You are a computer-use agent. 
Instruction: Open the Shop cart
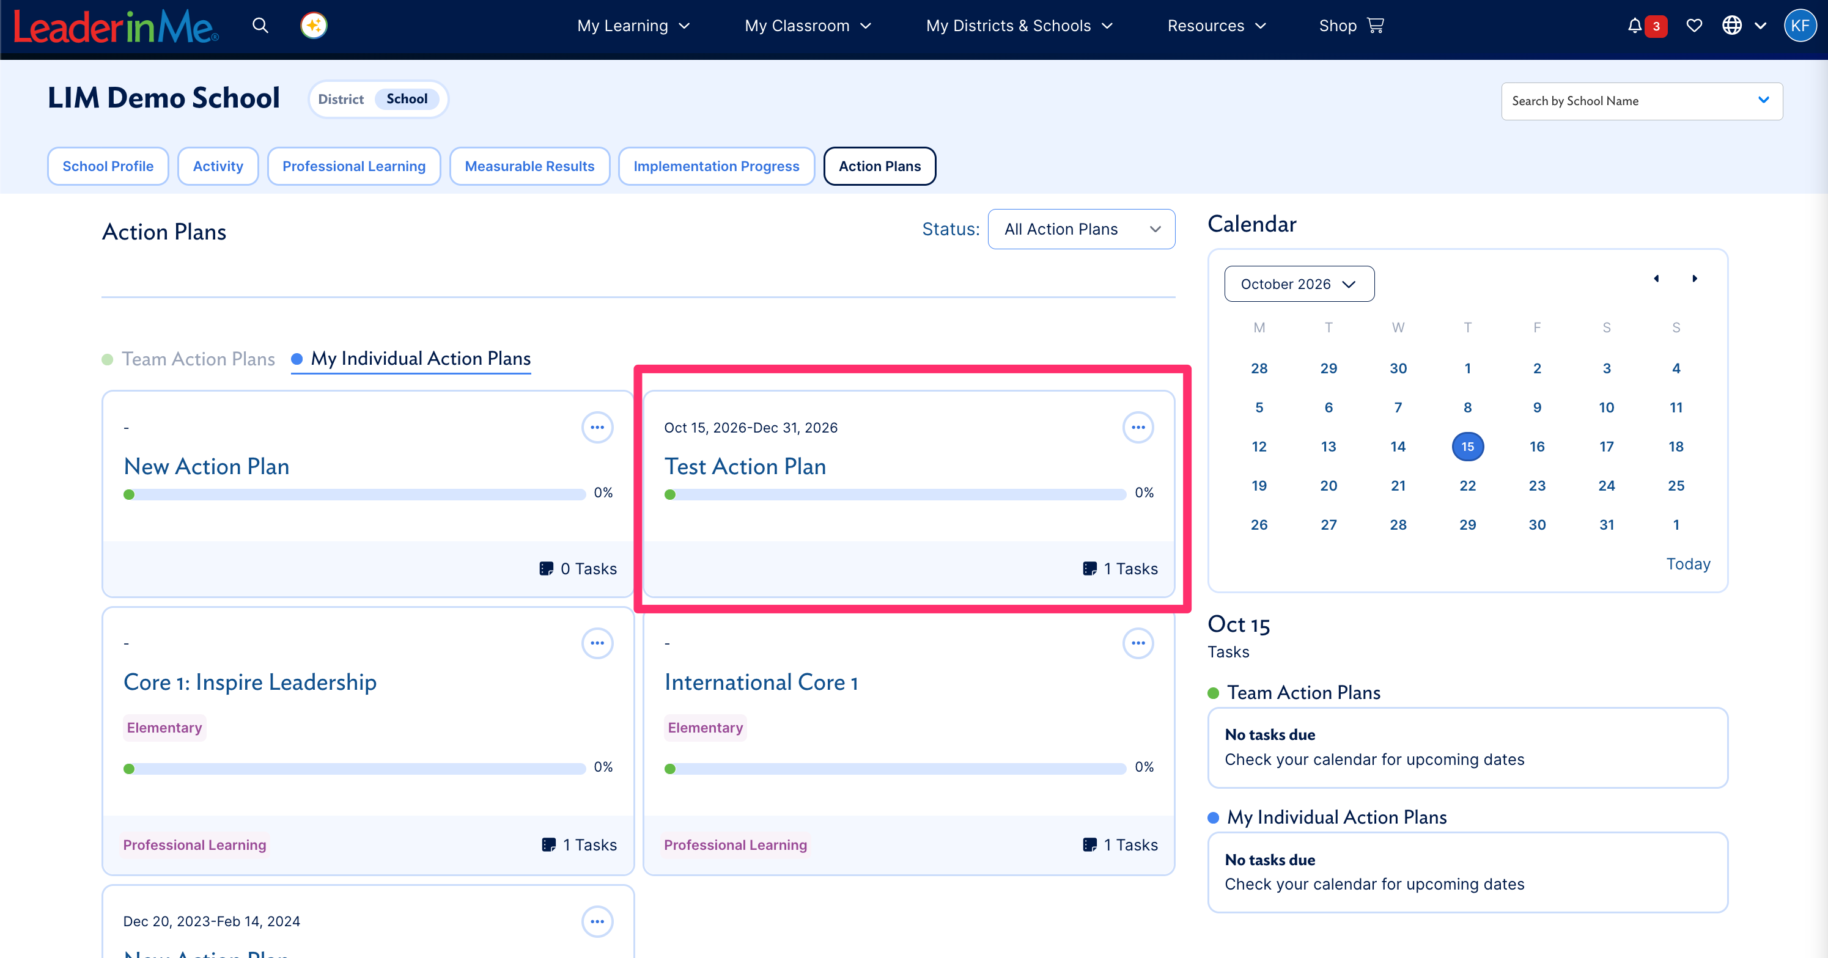1351,26
